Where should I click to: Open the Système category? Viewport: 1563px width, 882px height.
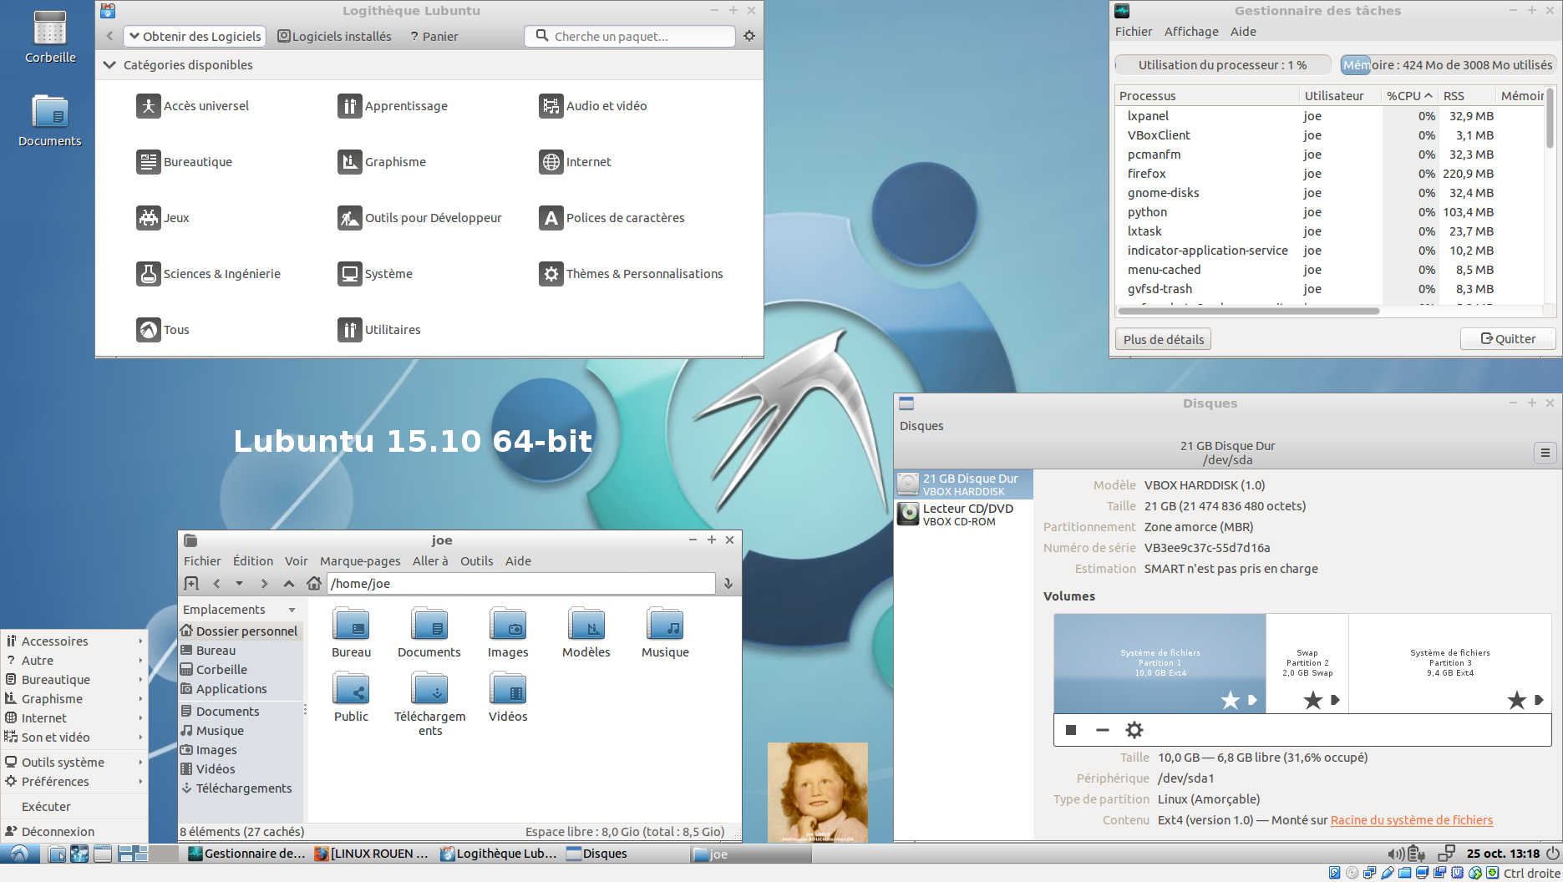click(375, 274)
